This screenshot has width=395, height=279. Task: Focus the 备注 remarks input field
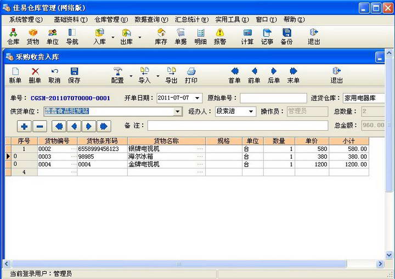click(238, 125)
